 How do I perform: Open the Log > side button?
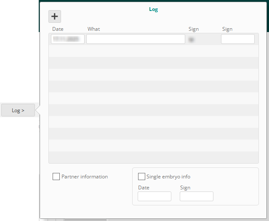(x=18, y=110)
